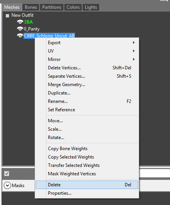This screenshot has height=205, width=170.
Task: Switch to the Meshes tab
Action: point(12,7)
